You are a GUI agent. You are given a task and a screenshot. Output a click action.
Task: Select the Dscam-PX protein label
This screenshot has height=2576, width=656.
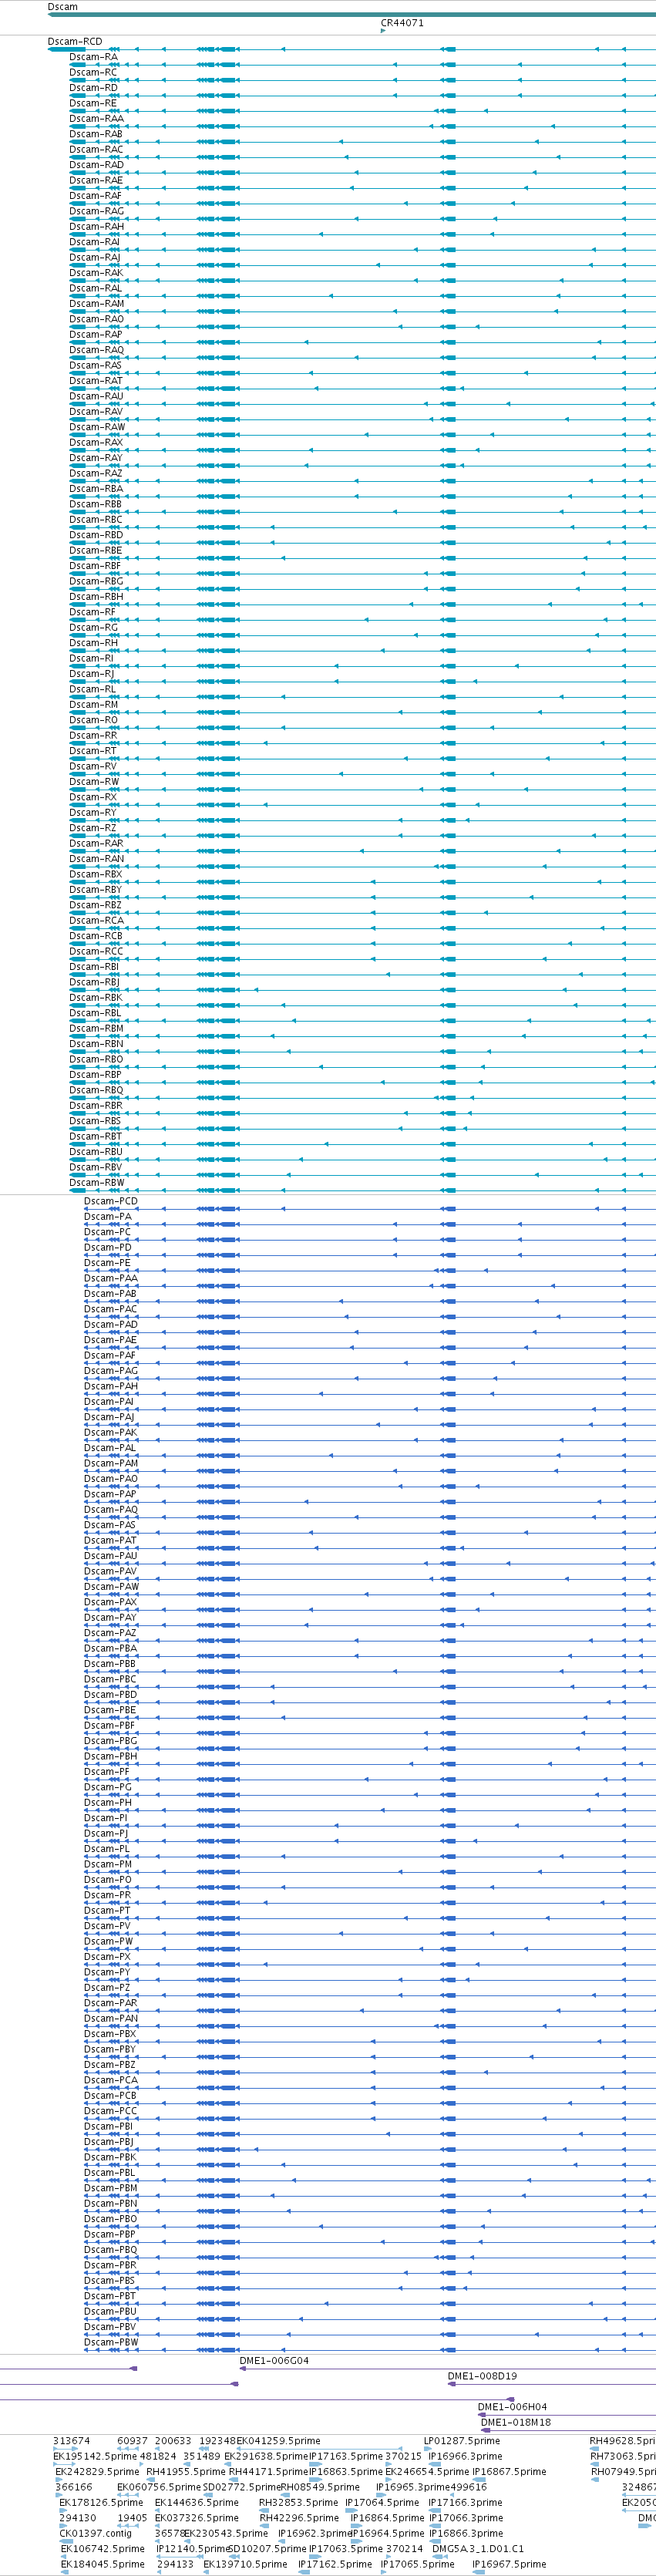pyautogui.click(x=108, y=1957)
